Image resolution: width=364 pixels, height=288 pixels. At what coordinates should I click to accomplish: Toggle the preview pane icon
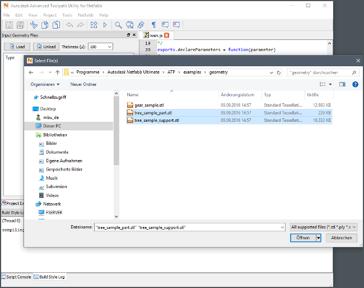(342, 84)
